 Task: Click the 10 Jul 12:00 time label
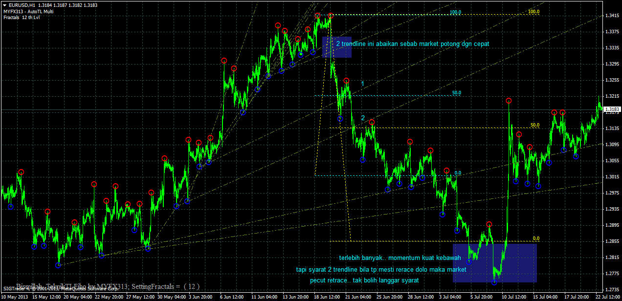(514, 297)
